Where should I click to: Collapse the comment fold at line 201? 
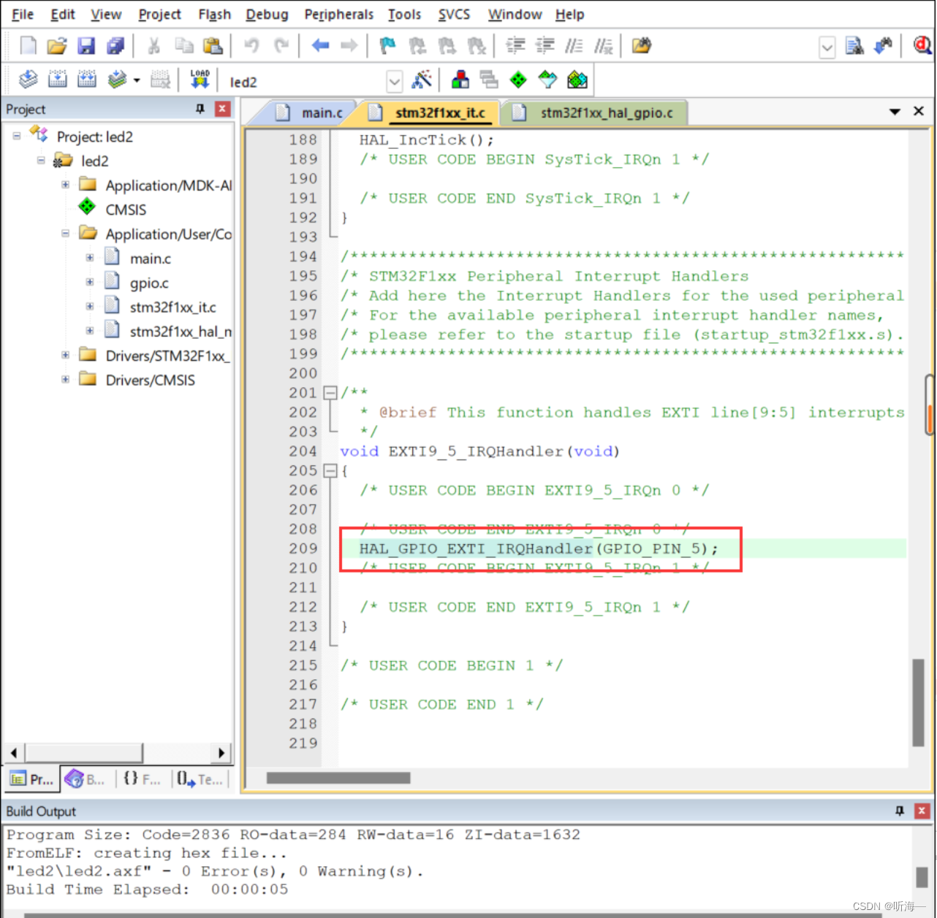coord(330,393)
